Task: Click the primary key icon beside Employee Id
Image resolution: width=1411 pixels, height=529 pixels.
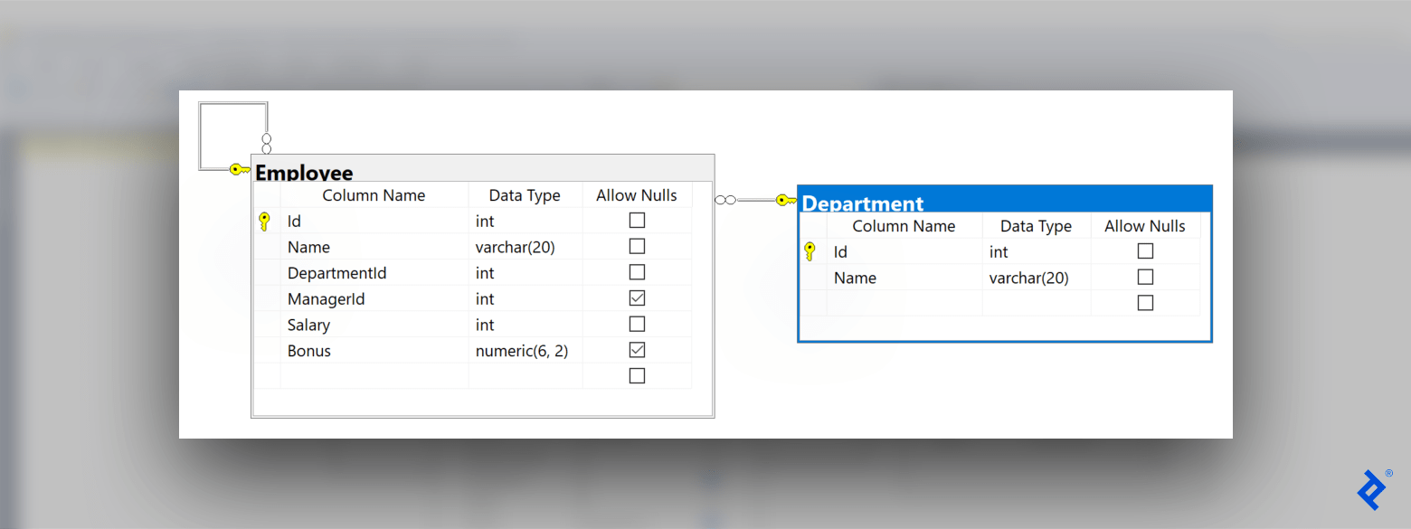Action: [265, 220]
